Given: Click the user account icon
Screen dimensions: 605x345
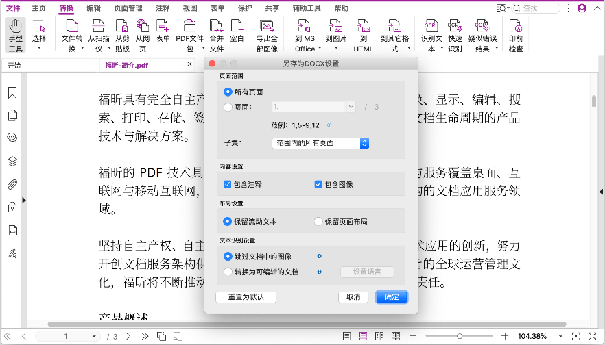Looking at the screenshot, I should pos(582,8).
